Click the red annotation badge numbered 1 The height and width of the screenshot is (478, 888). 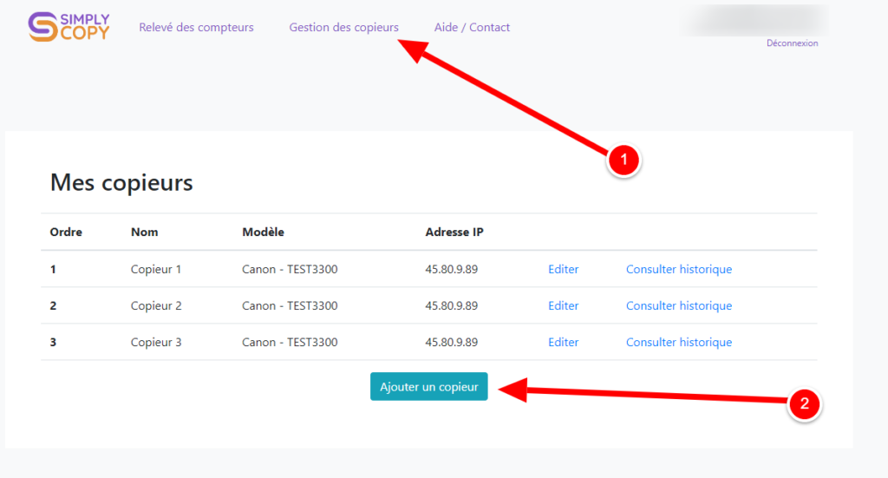point(622,160)
